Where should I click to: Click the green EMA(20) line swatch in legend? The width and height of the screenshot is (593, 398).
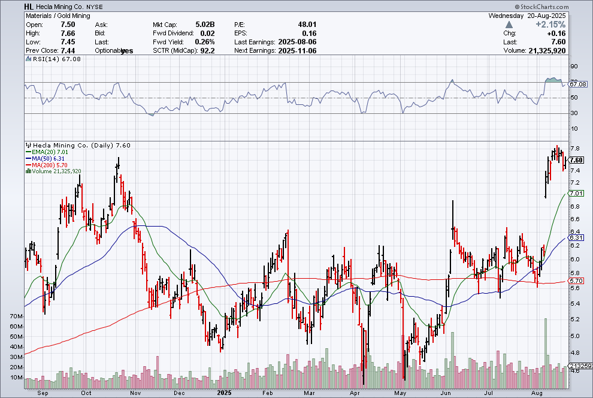pyautogui.click(x=28, y=152)
